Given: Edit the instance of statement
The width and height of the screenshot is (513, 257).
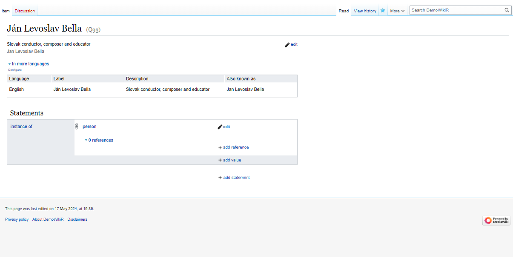Looking at the screenshot, I should [224, 127].
